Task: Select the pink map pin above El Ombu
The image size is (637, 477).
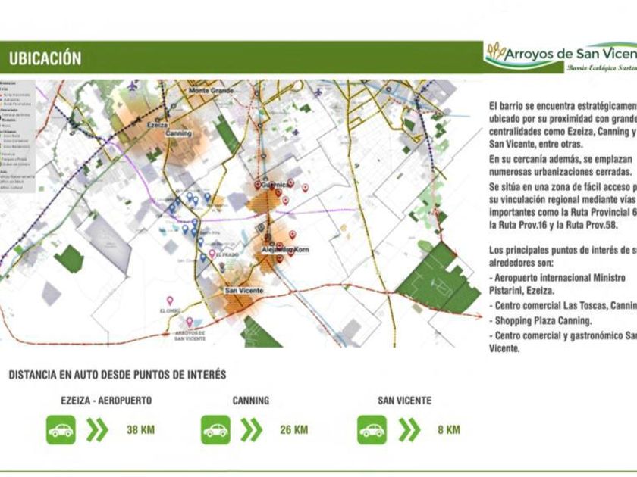Action: (x=170, y=301)
